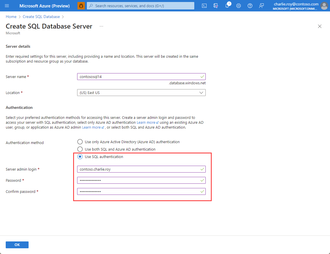Click the .database.windows.net suffix text
330x254 pixels.
tap(187, 83)
